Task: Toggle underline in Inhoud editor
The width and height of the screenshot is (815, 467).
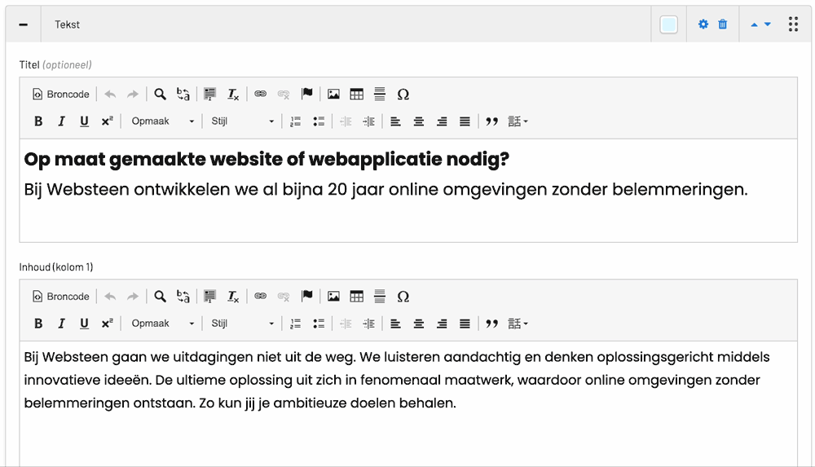Action: [x=84, y=324]
